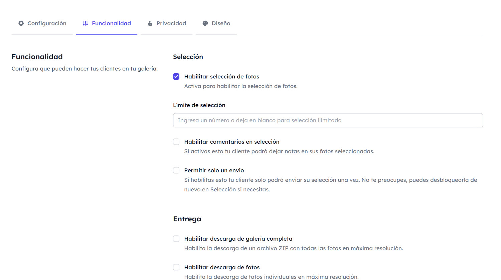Click the Habilitar selección de fotos label
The image size is (501, 280).
point(222,77)
